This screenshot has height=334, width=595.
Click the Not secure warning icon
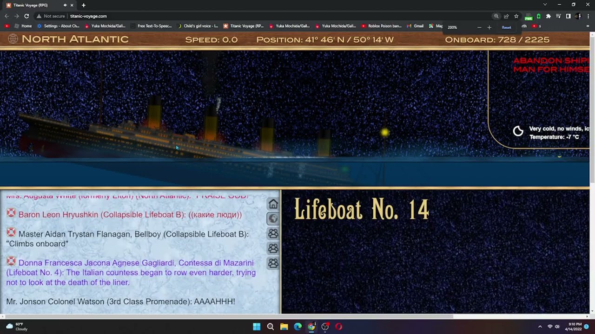[x=39, y=16]
